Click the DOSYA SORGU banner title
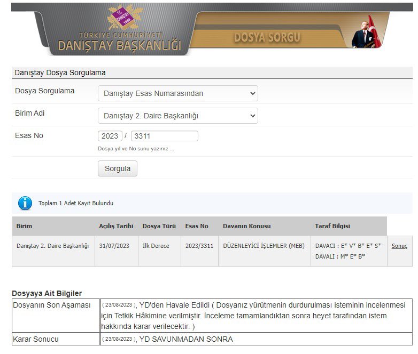 pos(267,37)
